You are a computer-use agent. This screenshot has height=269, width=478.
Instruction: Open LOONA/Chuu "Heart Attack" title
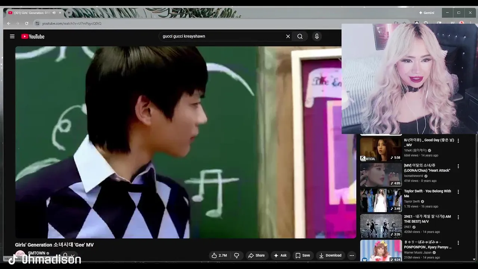pyautogui.click(x=427, y=168)
